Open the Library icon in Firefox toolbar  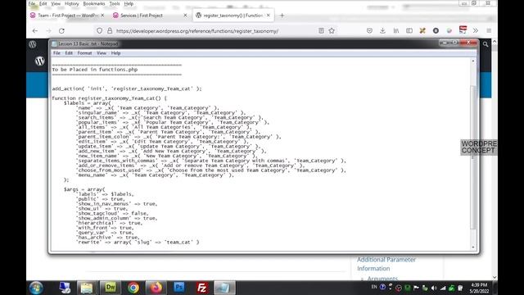point(396,31)
